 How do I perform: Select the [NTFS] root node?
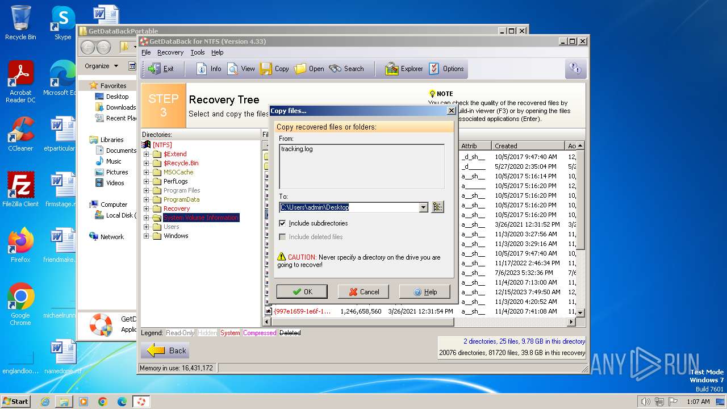tap(162, 145)
